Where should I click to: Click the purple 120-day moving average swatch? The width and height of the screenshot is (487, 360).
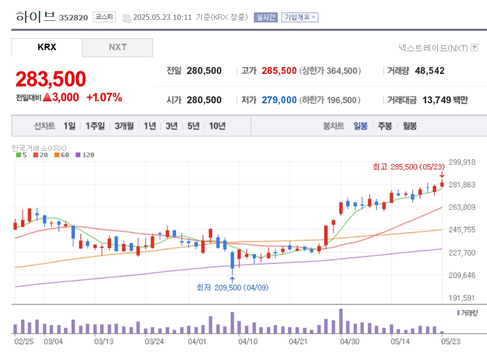[x=78, y=155]
